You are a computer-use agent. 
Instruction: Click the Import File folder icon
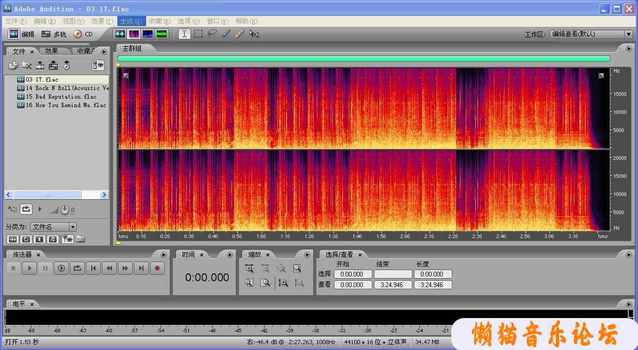(13, 66)
